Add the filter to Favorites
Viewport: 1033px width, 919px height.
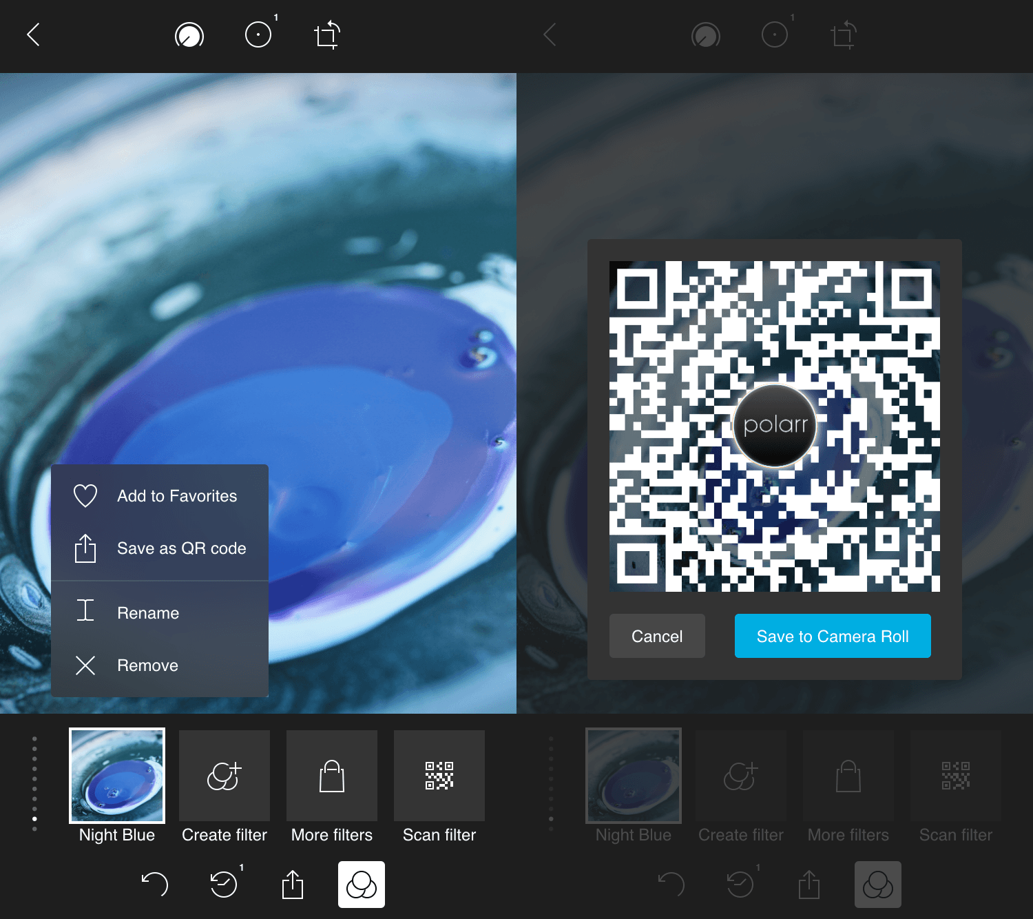click(x=160, y=496)
